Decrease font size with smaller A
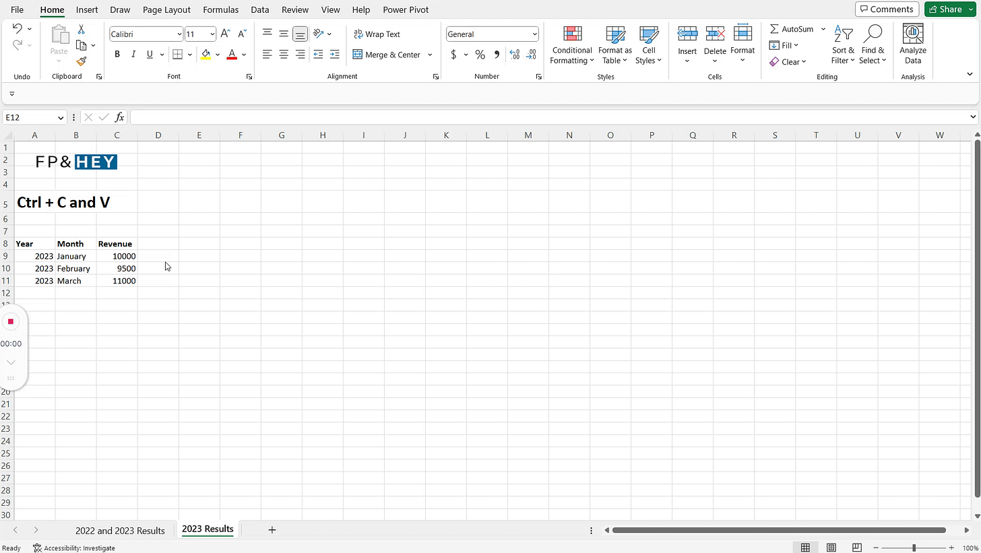Viewport: 981px width, 553px height. [242, 34]
